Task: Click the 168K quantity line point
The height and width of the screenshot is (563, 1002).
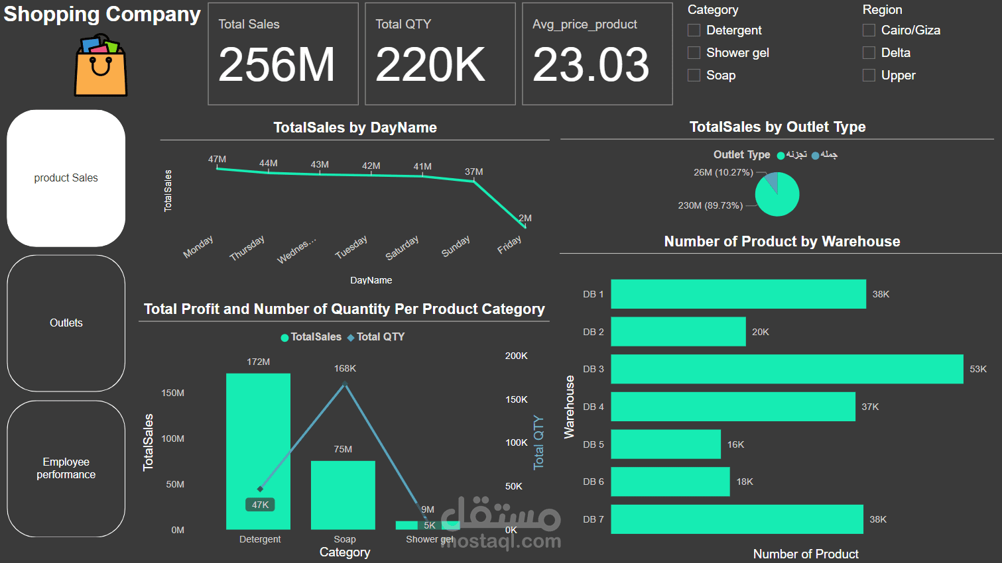Action: 345,384
